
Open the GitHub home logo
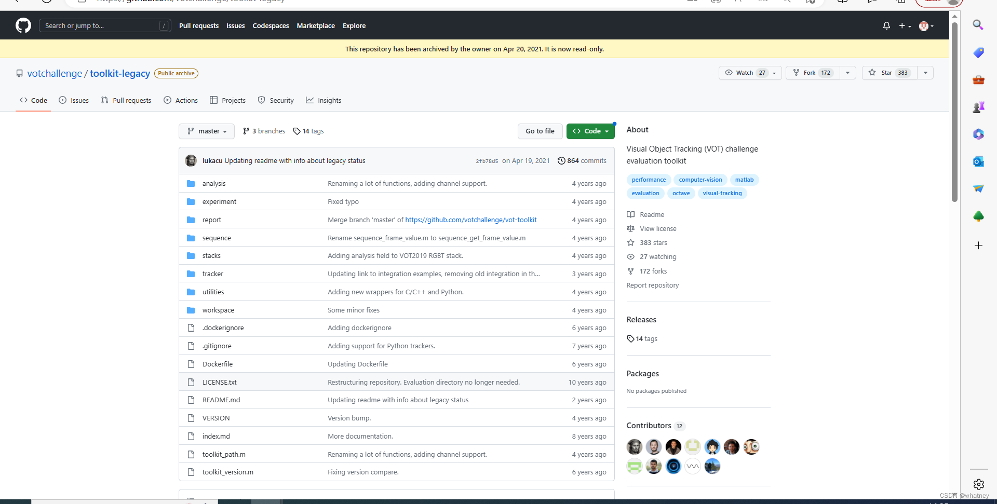[23, 25]
